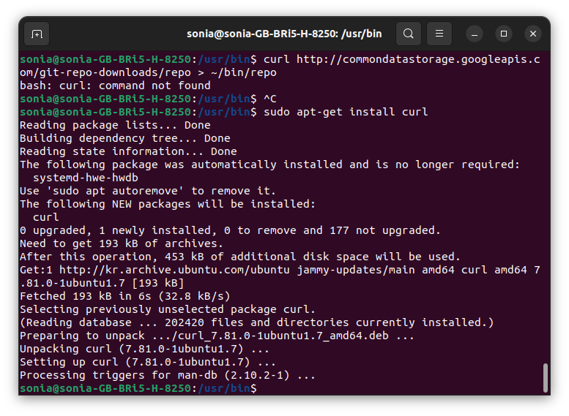569x416 pixels.
Task: Click the kr.archive.ubuntu.com URL
Action: 174,270
